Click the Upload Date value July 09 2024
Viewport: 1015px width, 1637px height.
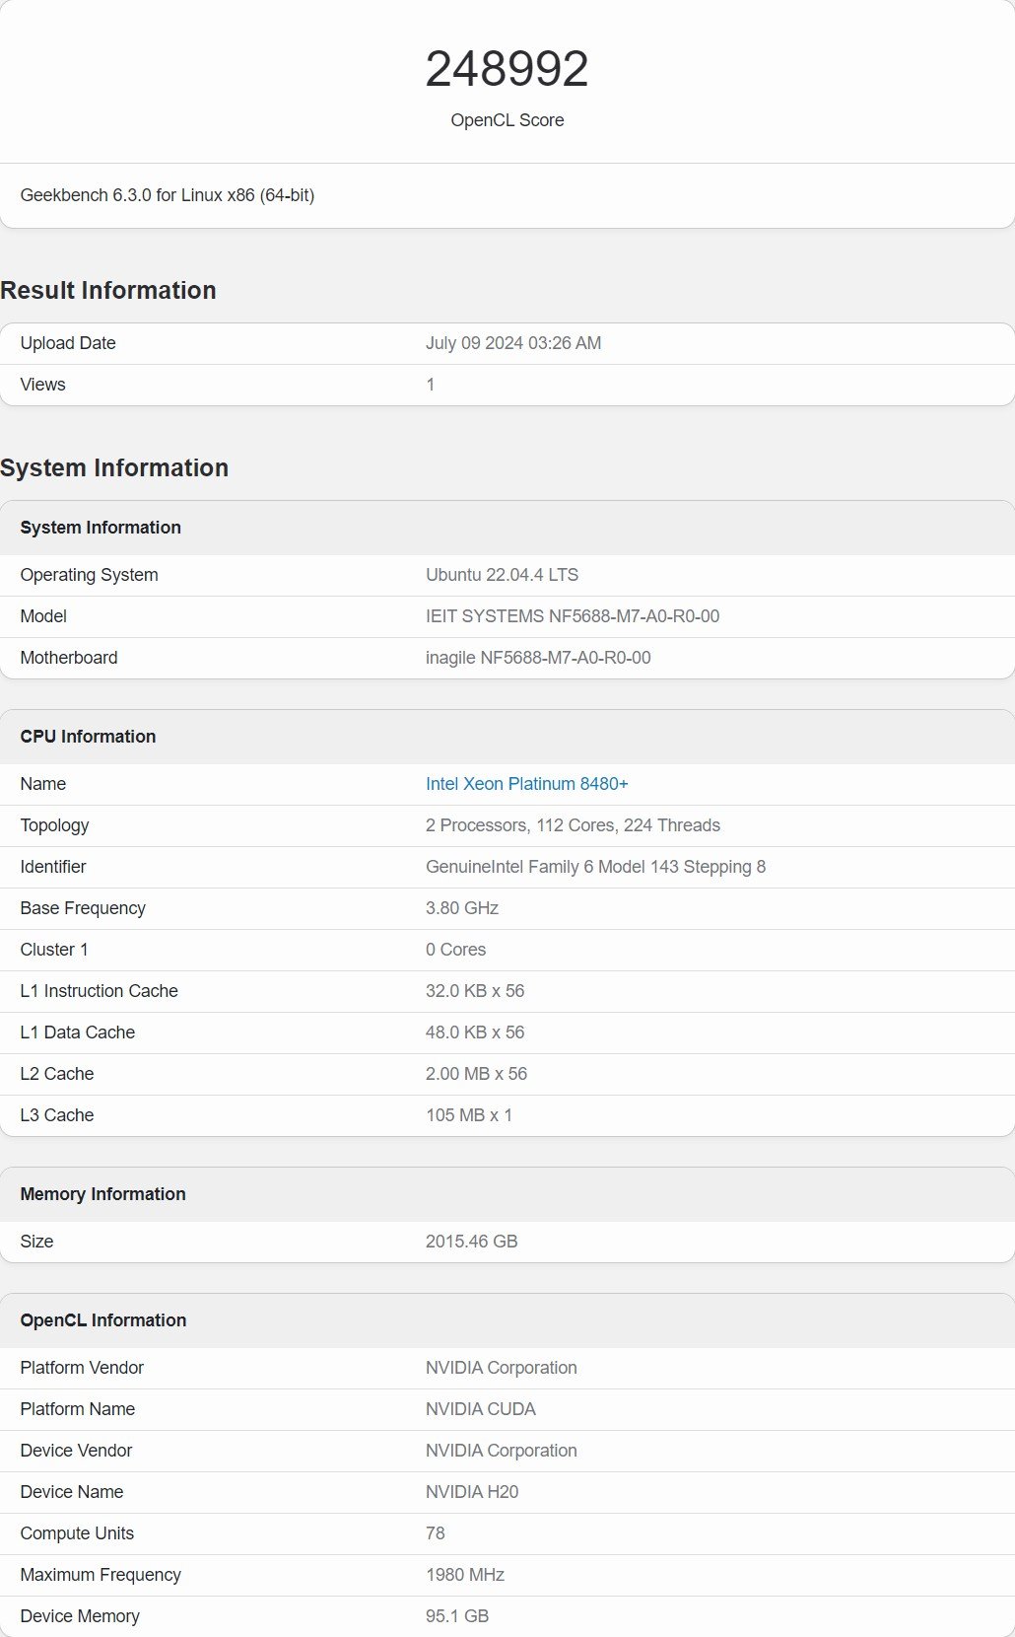tap(512, 343)
